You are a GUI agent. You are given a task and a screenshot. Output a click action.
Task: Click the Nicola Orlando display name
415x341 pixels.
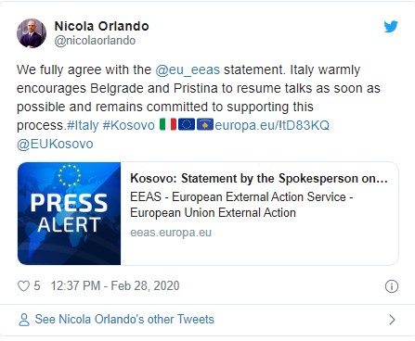click(x=101, y=26)
